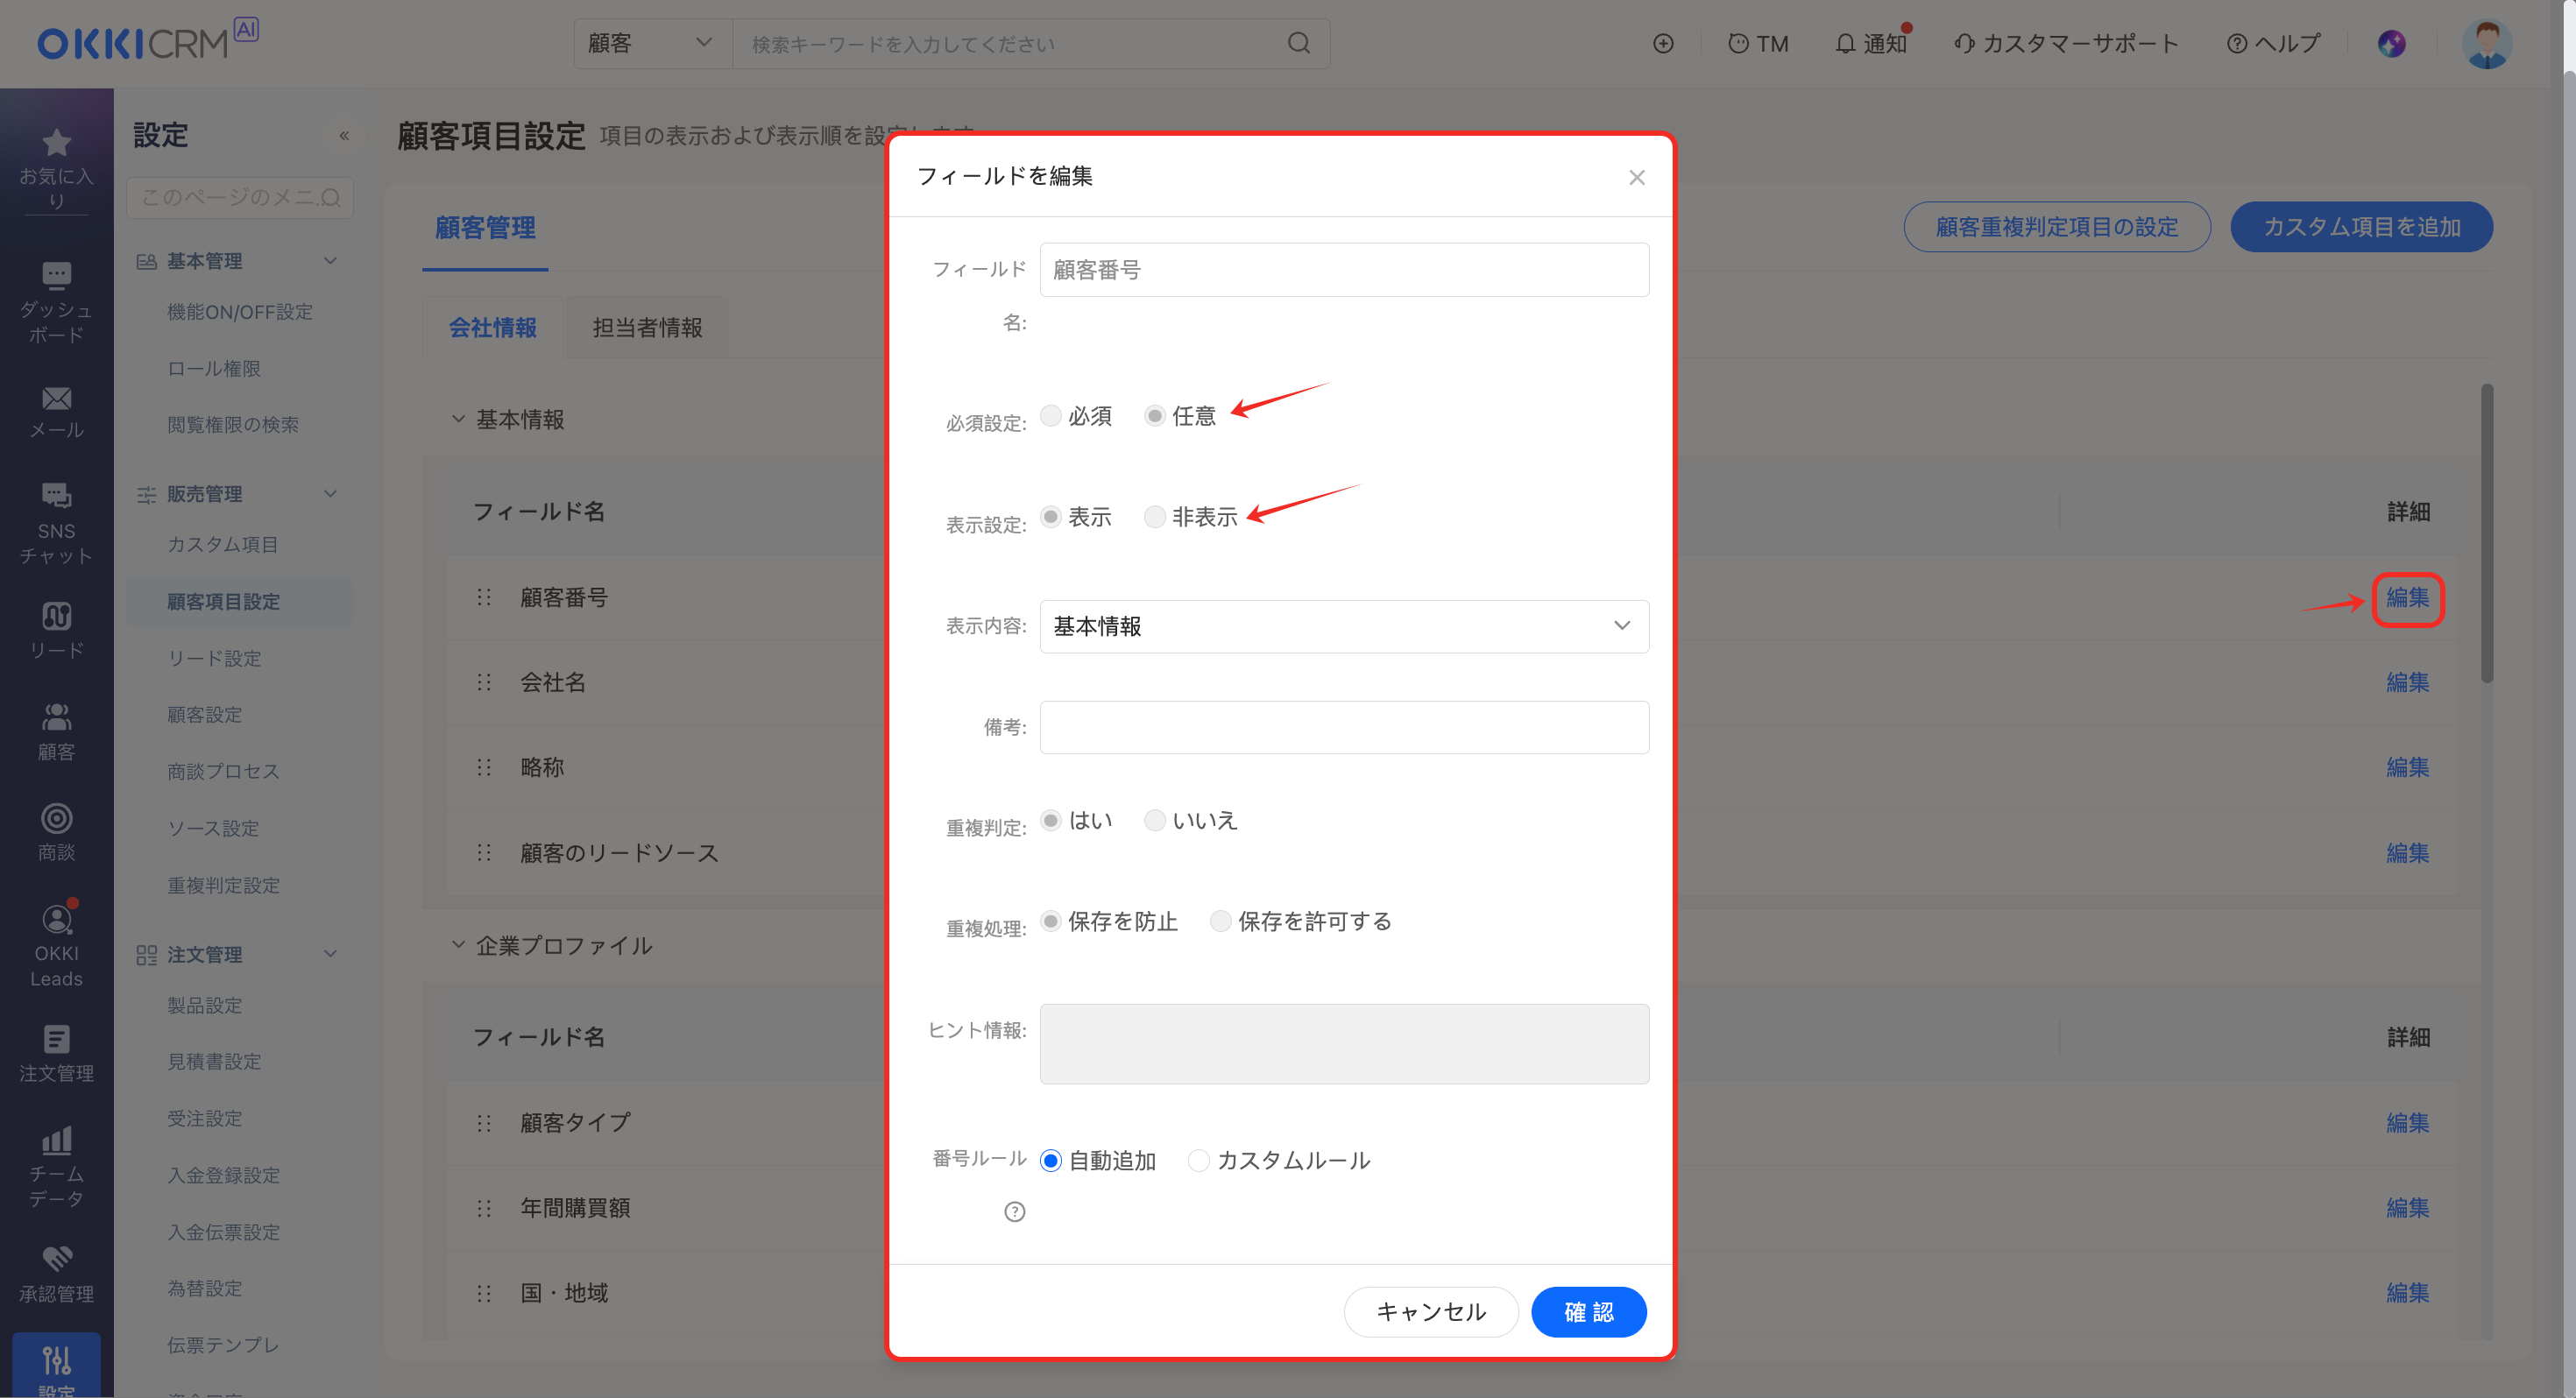Open the TM clock icon

point(1738,43)
